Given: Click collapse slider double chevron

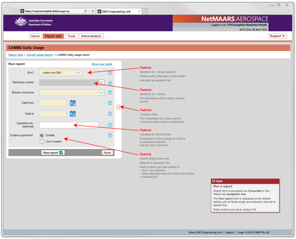Looking at the screenshot, I should (x=118, y=107).
